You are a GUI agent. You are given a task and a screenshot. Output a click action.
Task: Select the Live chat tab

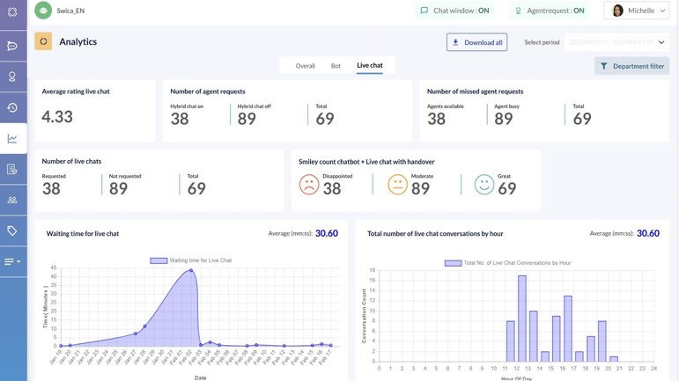[369, 65]
